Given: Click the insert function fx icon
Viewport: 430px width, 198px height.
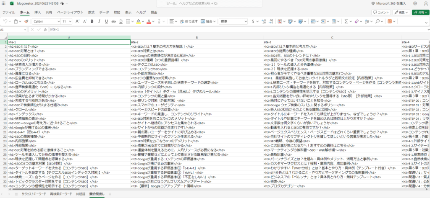Looking at the screenshot, I should [x=45, y=30].
